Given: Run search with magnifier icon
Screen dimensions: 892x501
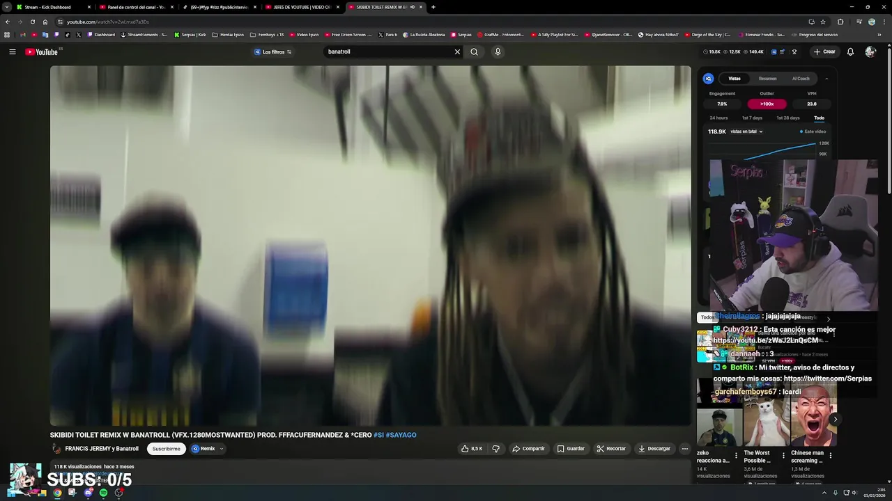Looking at the screenshot, I should [x=474, y=51].
